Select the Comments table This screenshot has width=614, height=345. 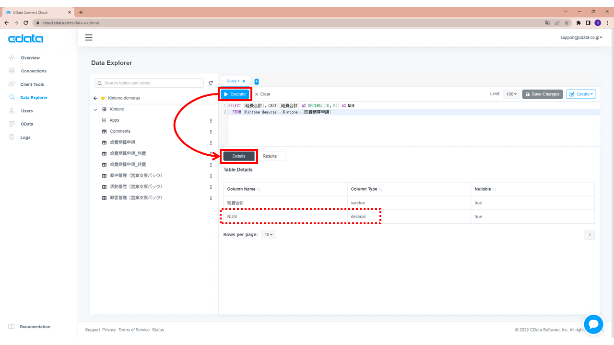120,131
